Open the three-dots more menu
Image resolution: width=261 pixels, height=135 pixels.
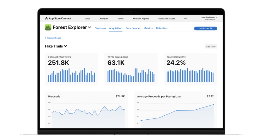pos(186,19)
